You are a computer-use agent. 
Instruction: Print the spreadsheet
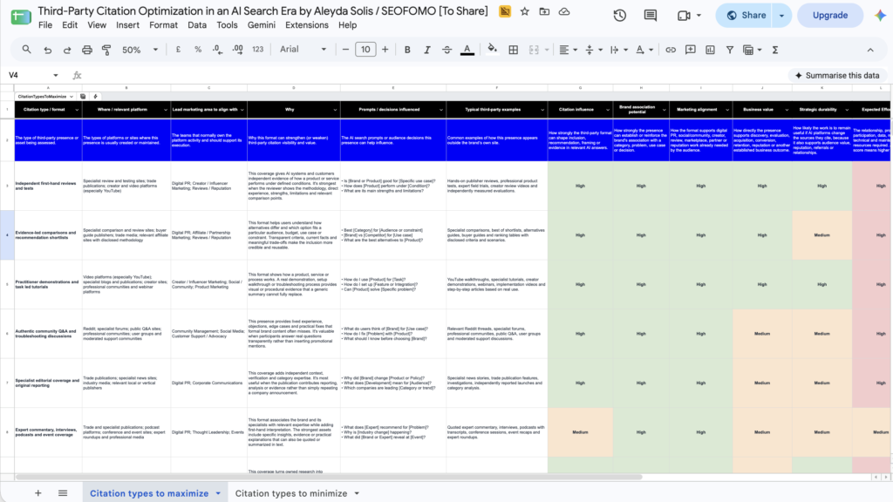[86, 50]
